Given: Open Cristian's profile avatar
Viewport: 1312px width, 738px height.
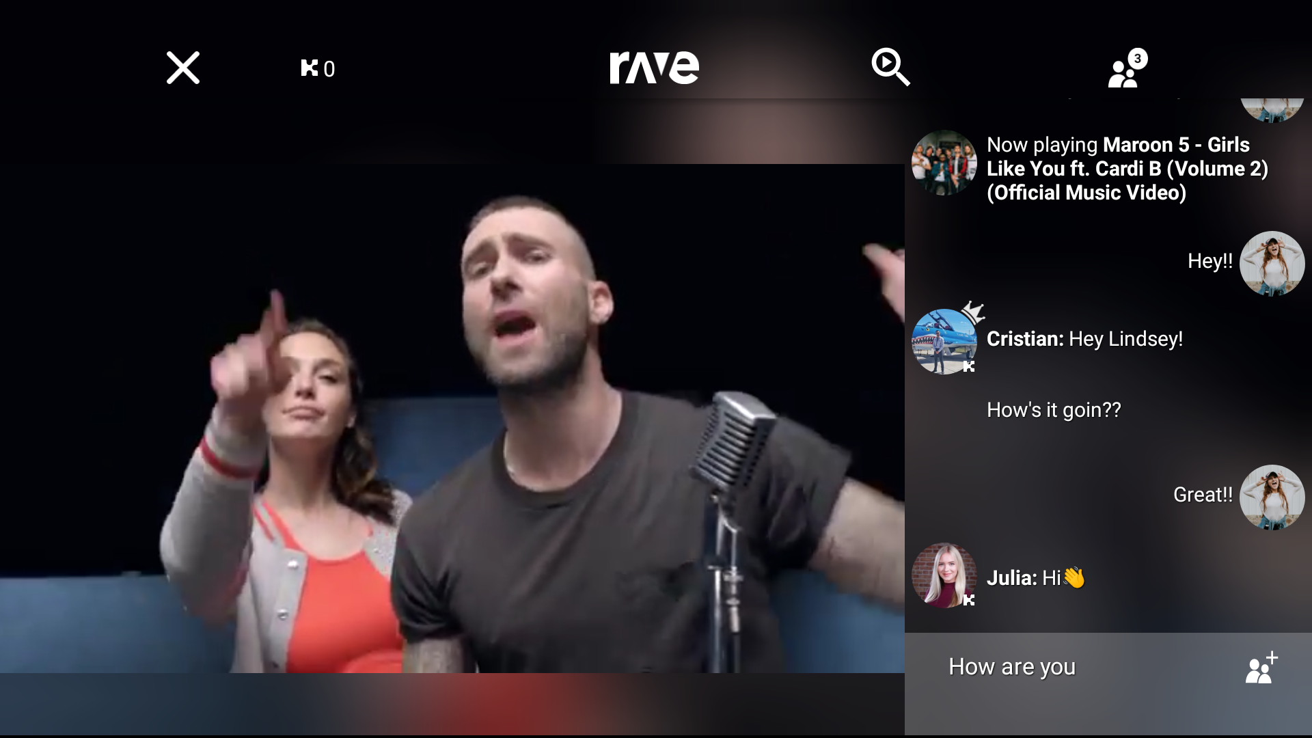Looking at the screenshot, I should [944, 341].
